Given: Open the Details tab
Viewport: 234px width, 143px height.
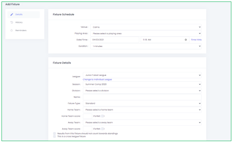Looking at the screenshot, I should (x=24, y=14).
